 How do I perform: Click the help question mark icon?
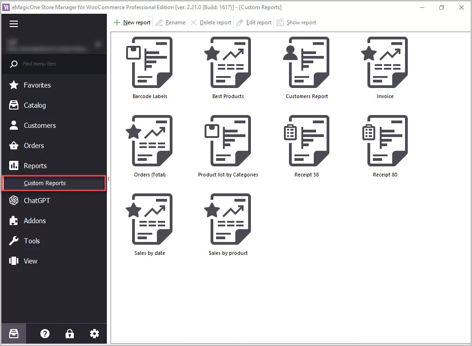coord(45,334)
